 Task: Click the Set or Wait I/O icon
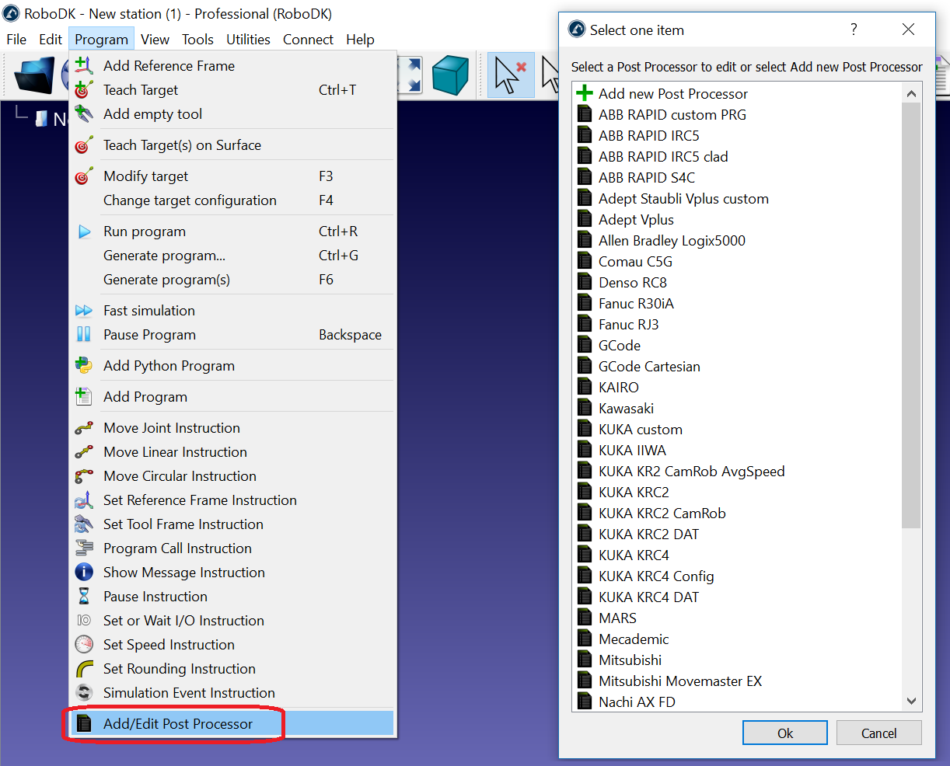pyautogui.click(x=84, y=620)
